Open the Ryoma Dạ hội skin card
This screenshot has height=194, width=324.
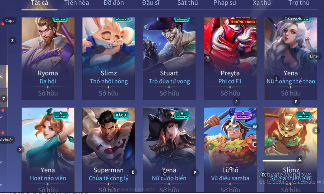(48, 59)
